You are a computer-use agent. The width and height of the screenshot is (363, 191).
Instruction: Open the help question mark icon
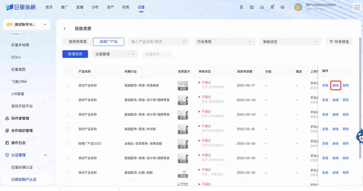click(x=282, y=7)
